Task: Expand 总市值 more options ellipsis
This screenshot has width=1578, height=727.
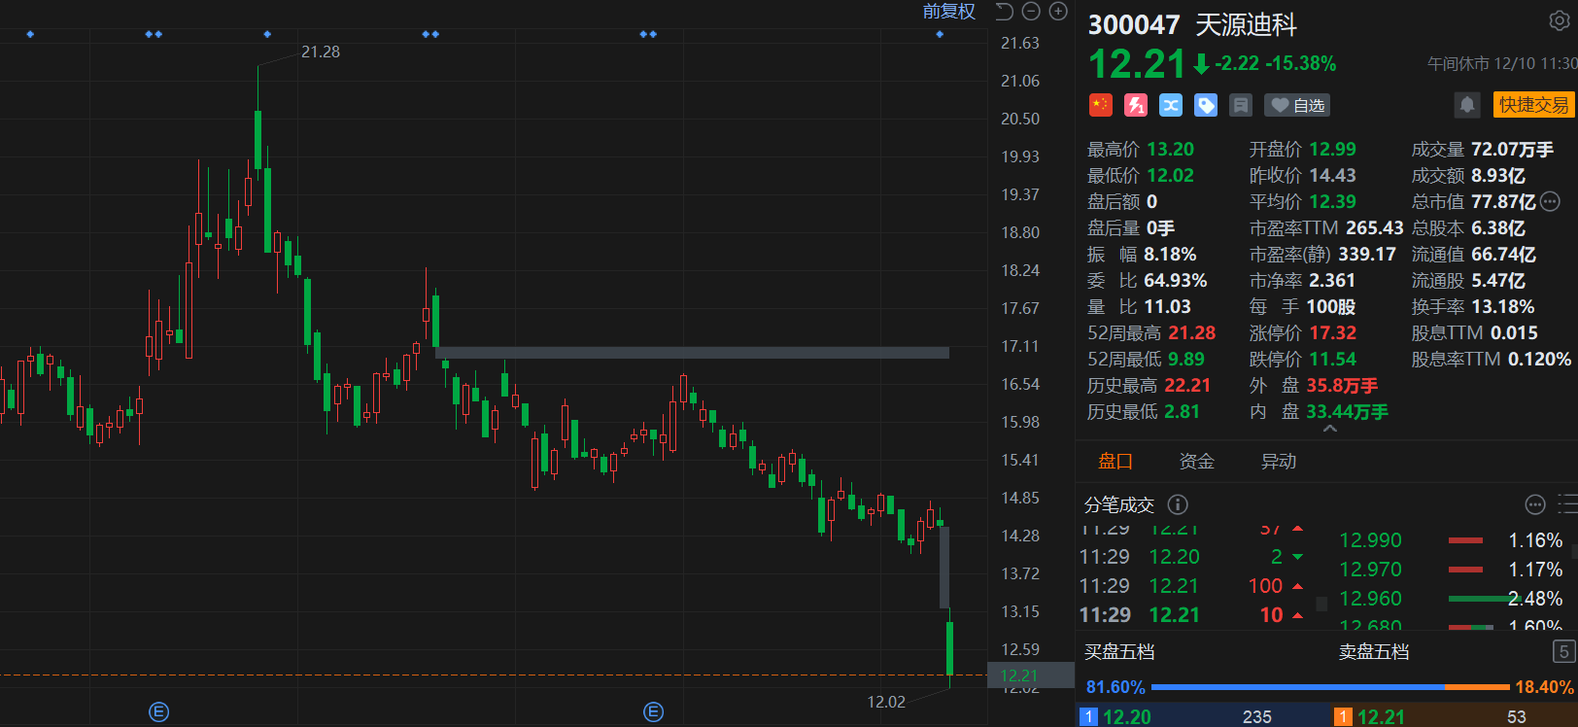Action: [x=1551, y=202]
